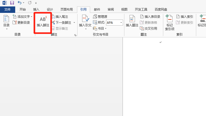Click inside the blank document page

tap(165, 77)
